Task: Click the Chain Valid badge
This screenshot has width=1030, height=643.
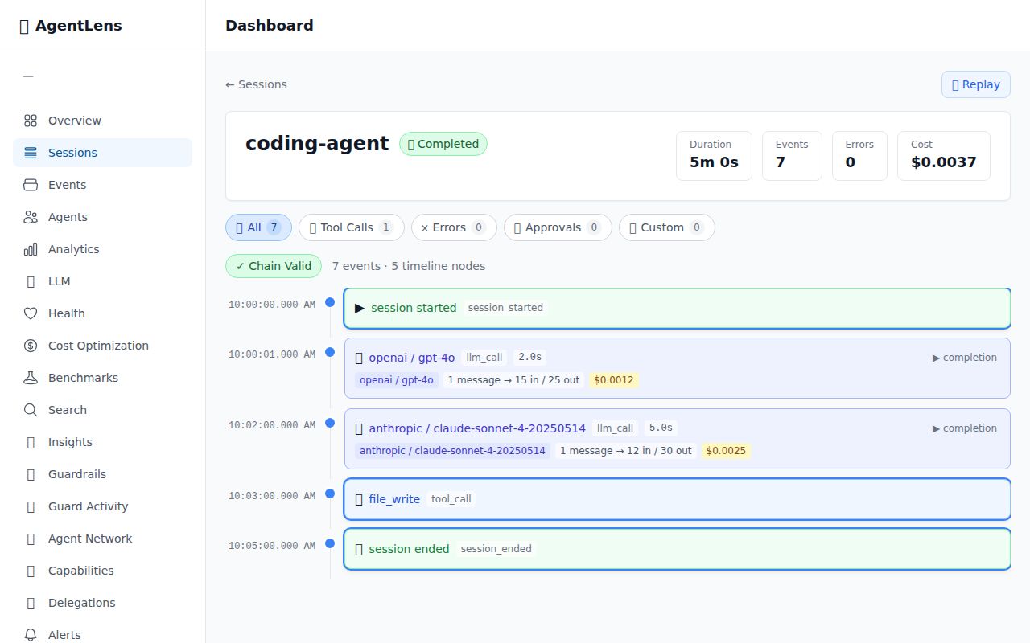Action: tap(274, 266)
